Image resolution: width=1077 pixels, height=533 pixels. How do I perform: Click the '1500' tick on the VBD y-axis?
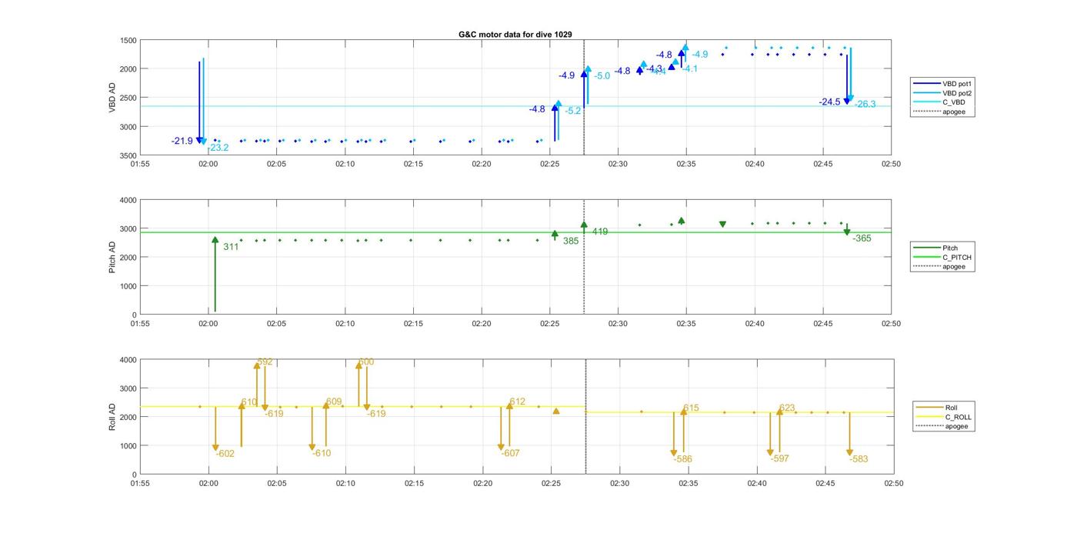[x=128, y=40]
